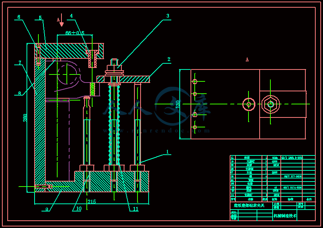Click the hexagon nut in view A
Viewport: 323px width, 228px height.
pyautogui.click(x=270, y=104)
